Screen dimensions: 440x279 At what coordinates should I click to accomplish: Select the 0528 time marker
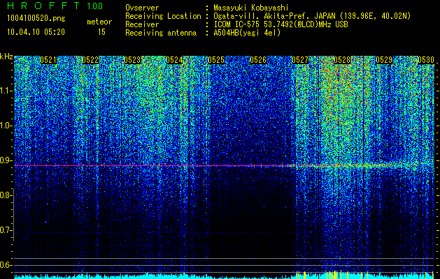pyautogui.click(x=342, y=60)
